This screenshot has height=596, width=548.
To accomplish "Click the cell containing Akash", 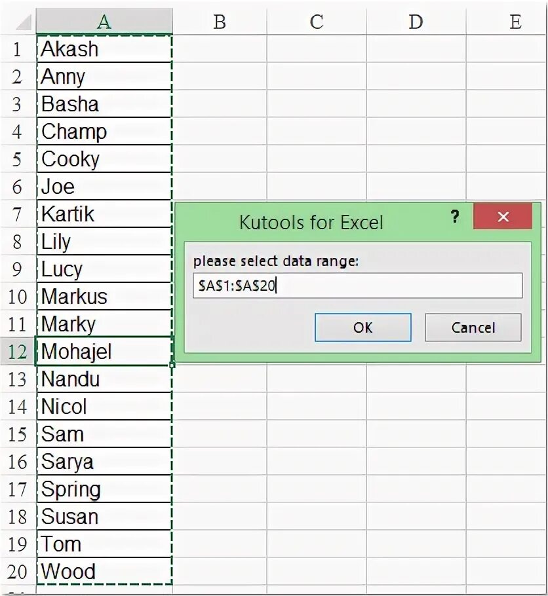I will point(104,49).
